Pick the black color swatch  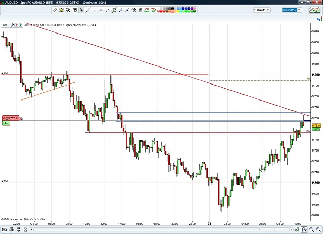coord(172,8)
